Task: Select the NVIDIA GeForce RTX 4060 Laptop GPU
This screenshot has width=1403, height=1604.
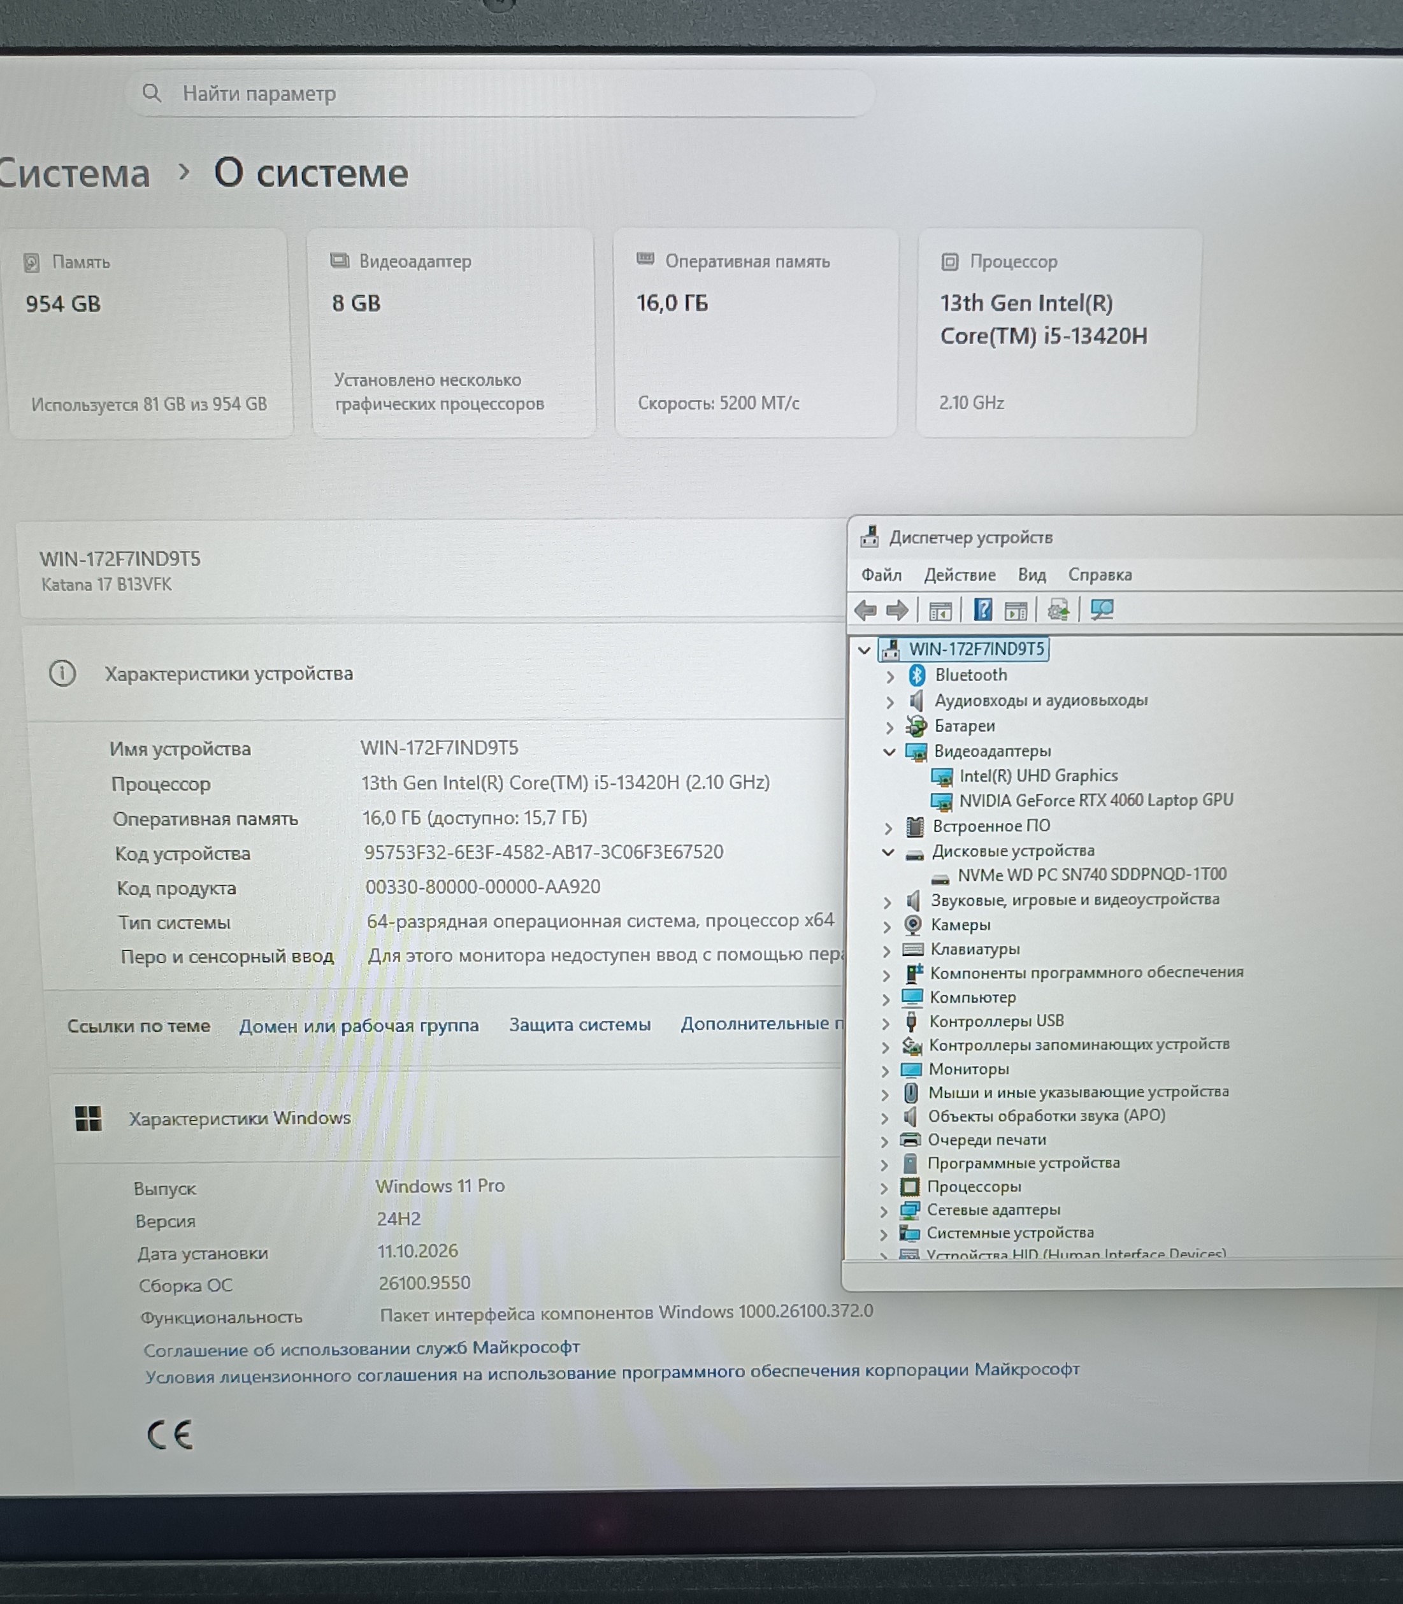Action: (1095, 800)
